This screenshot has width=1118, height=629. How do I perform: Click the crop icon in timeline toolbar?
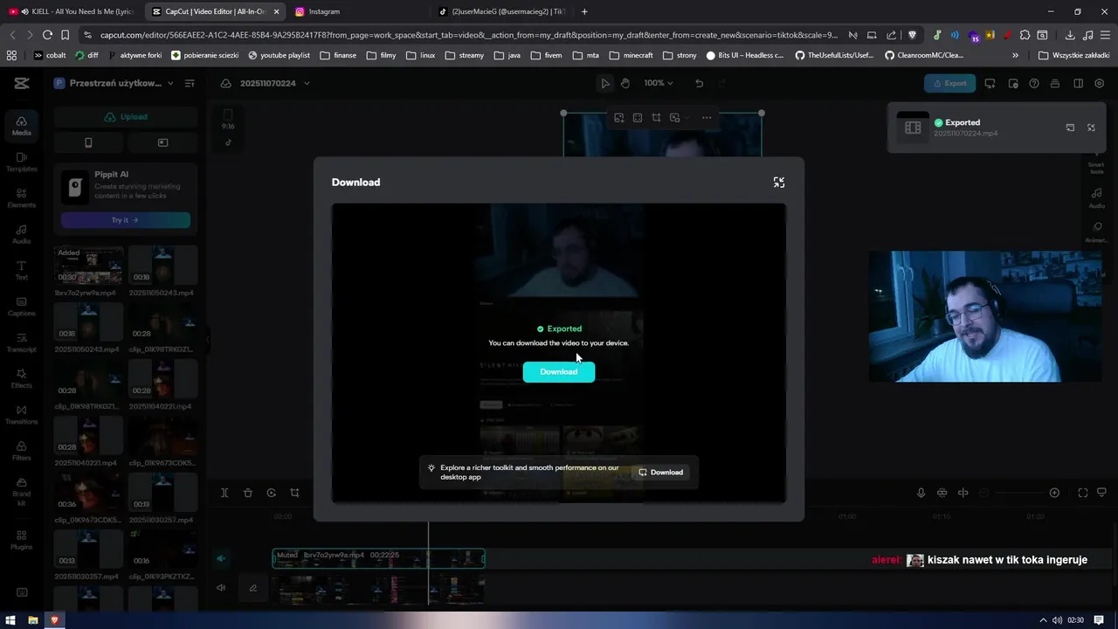pyautogui.click(x=294, y=493)
